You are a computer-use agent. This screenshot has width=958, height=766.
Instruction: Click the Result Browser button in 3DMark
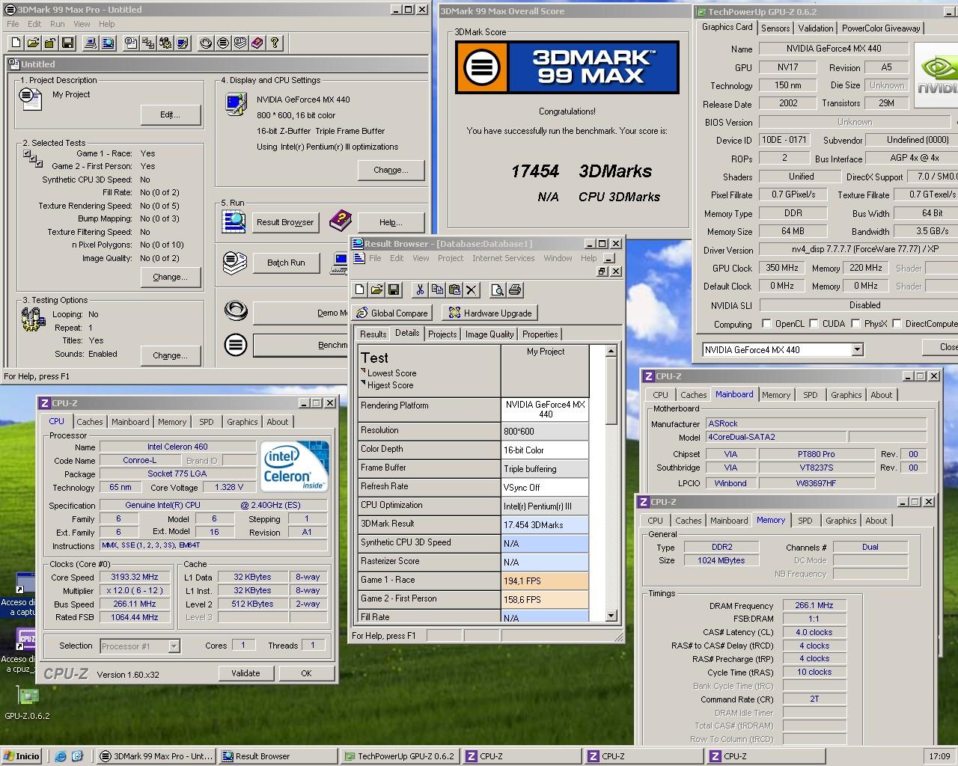point(285,222)
